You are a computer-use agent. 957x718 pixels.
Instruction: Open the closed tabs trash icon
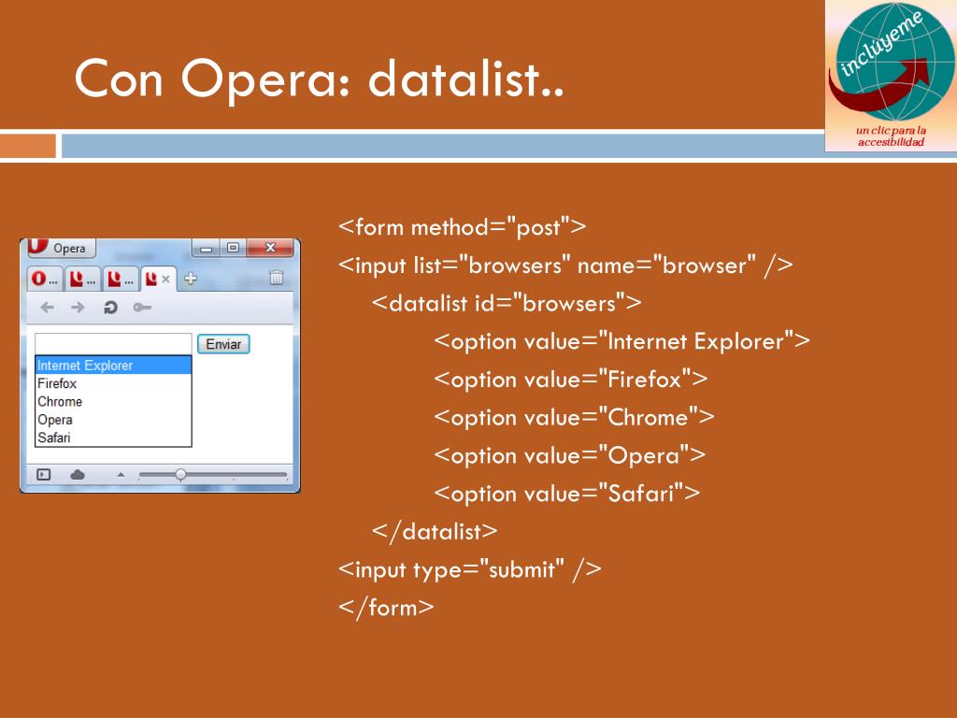coord(277,278)
